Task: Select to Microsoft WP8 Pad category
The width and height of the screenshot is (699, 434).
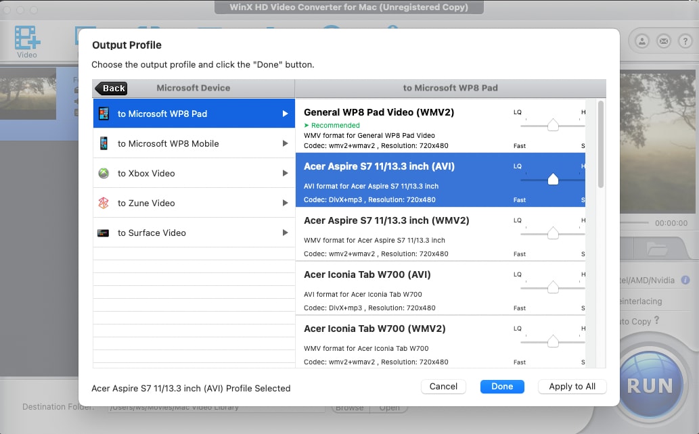Action: [x=194, y=114]
